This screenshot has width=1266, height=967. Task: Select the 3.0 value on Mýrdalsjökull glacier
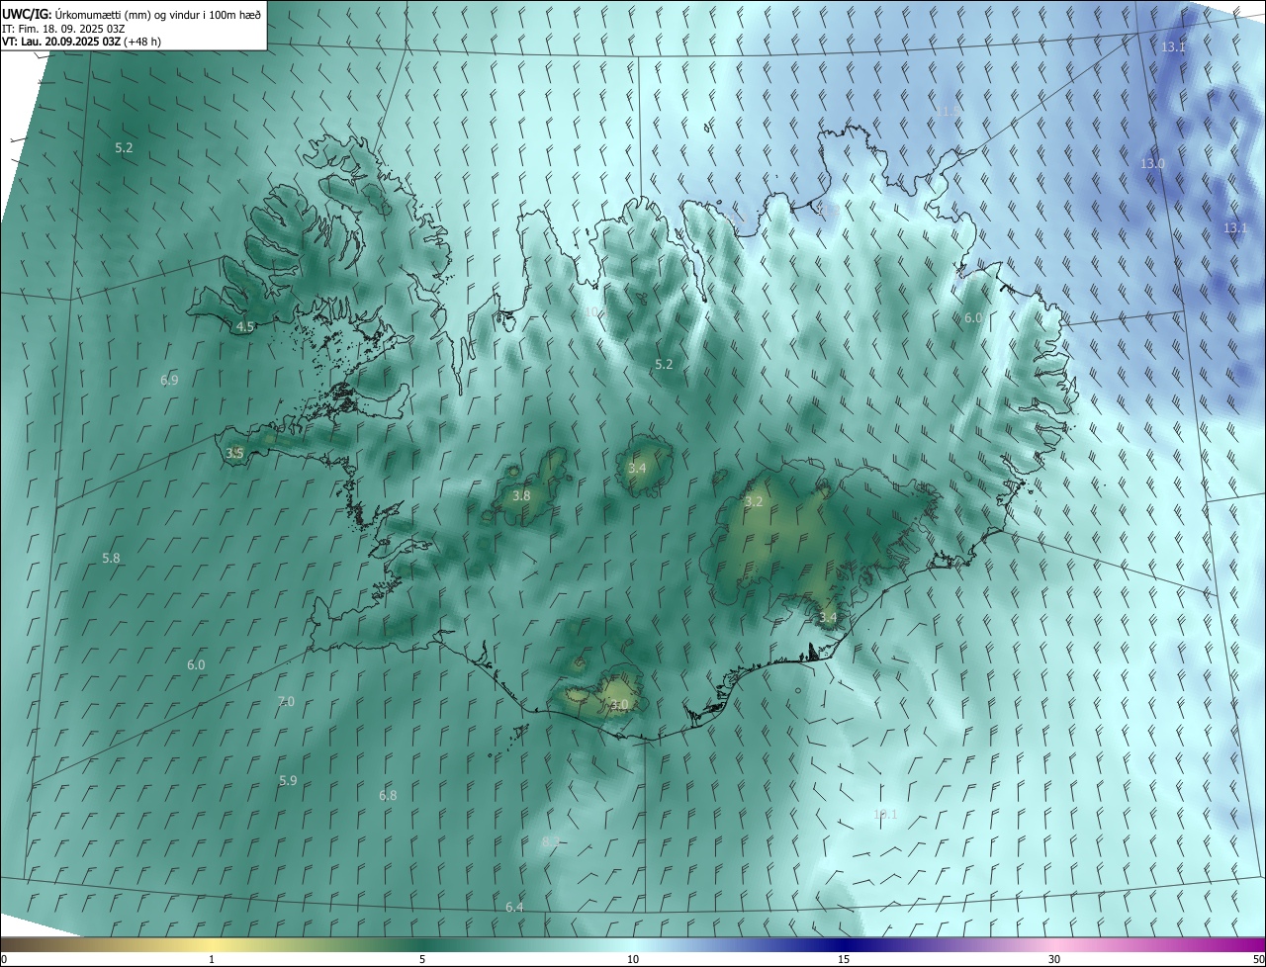coord(619,705)
